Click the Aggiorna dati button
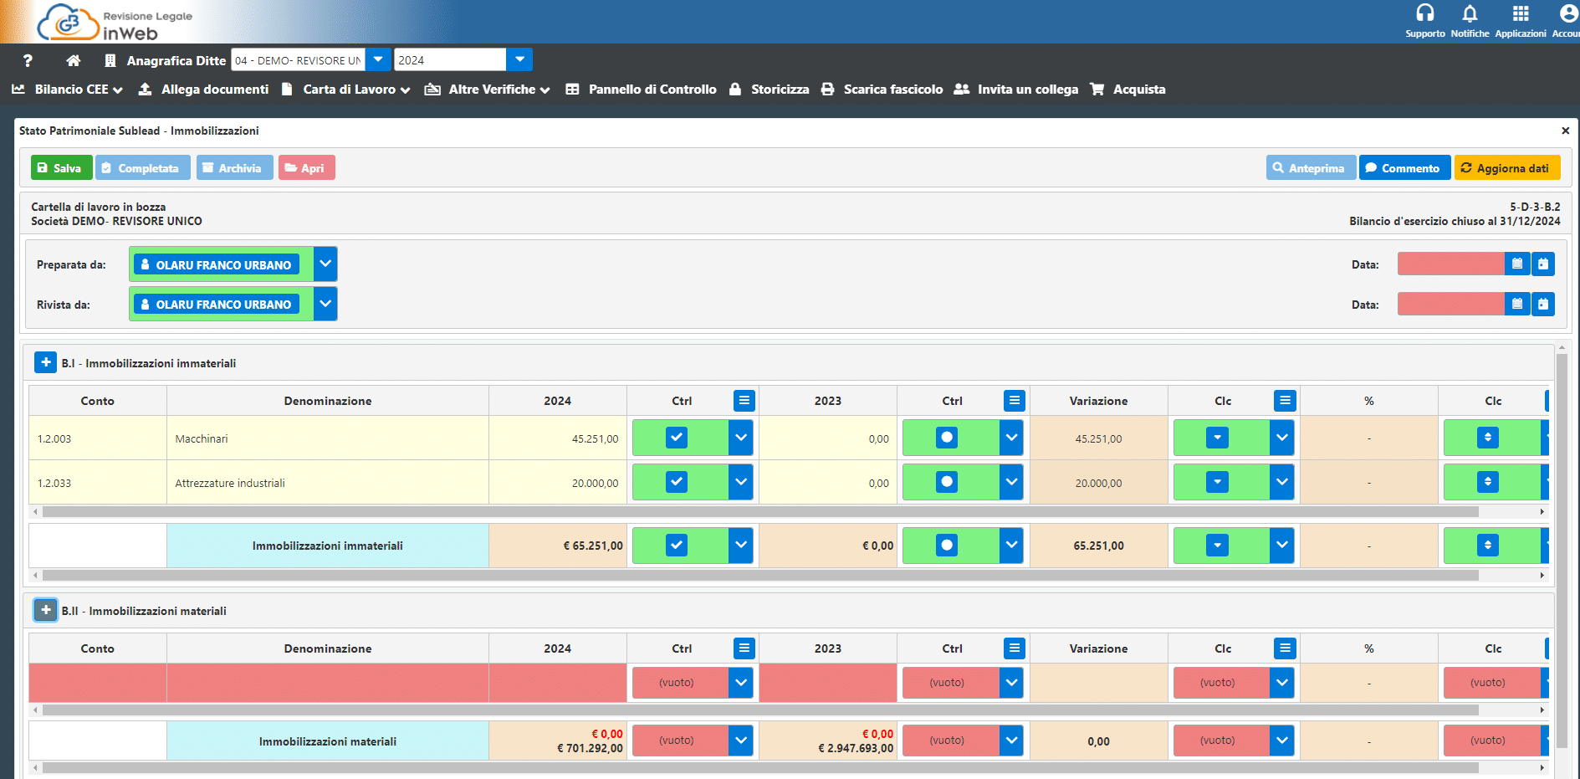 1506,168
